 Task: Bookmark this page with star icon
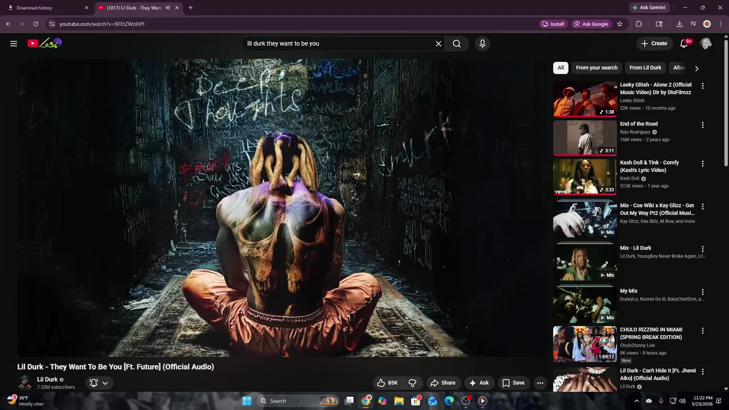click(x=620, y=24)
